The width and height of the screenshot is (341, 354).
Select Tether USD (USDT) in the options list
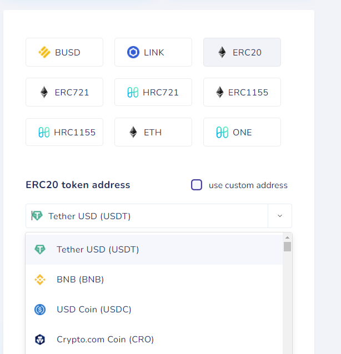98,250
